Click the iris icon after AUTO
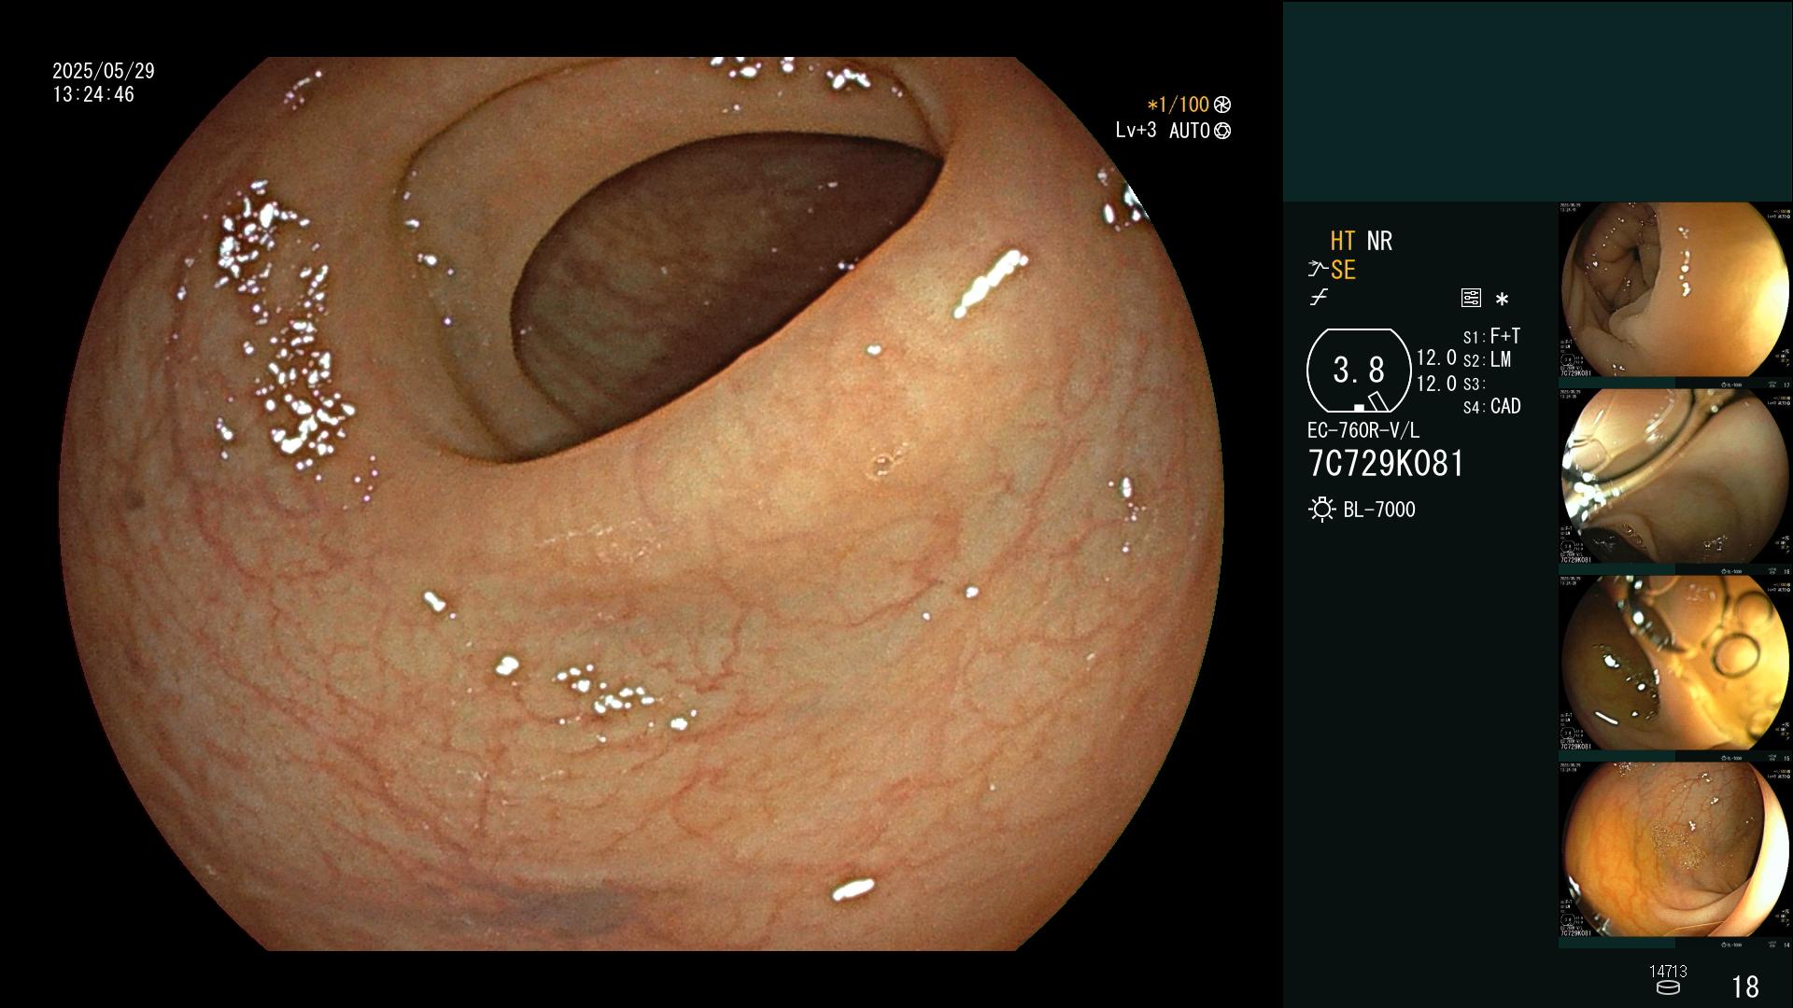 pyautogui.click(x=1222, y=131)
